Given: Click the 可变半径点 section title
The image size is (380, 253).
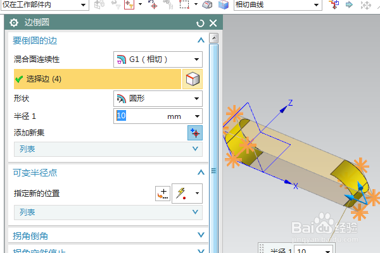Looking at the screenshot, I should pyautogui.click(x=35, y=173).
